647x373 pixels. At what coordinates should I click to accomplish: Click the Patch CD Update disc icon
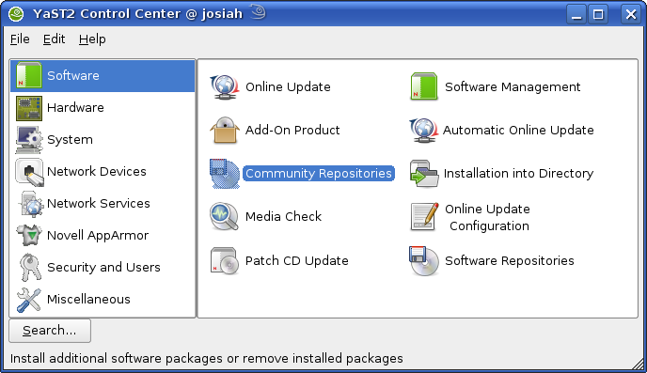click(225, 260)
